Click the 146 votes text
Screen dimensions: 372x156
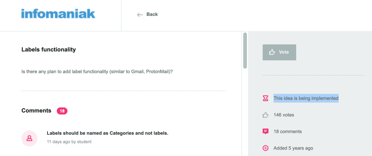[x=284, y=115]
